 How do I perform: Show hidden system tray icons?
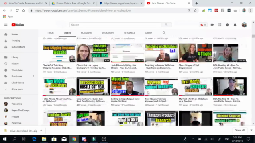pos(193,139)
